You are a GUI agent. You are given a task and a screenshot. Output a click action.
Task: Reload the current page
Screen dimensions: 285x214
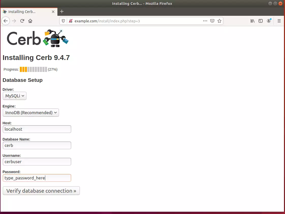click(22, 21)
